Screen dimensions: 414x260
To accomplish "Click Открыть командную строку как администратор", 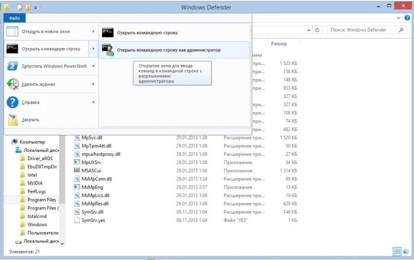I will click(x=174, y=50).
